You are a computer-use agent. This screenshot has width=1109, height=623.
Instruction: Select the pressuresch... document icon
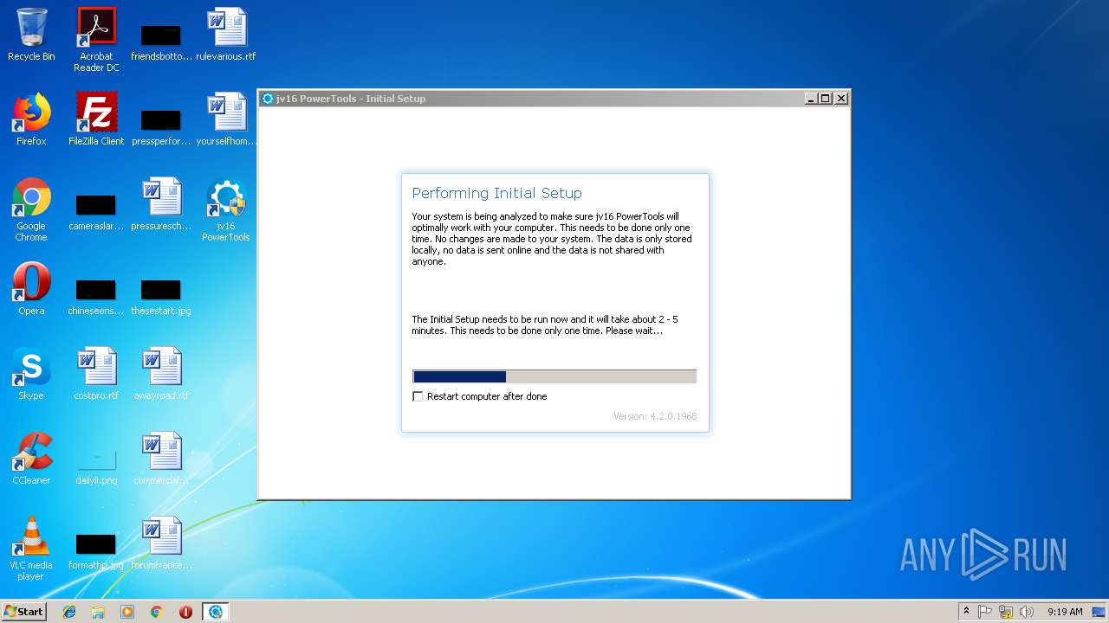161,204
